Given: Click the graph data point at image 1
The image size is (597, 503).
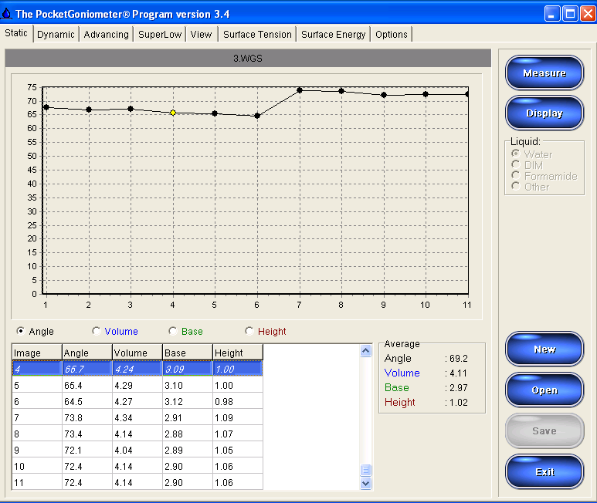Looking at the screenshot, I should click(x=46, y=107).
